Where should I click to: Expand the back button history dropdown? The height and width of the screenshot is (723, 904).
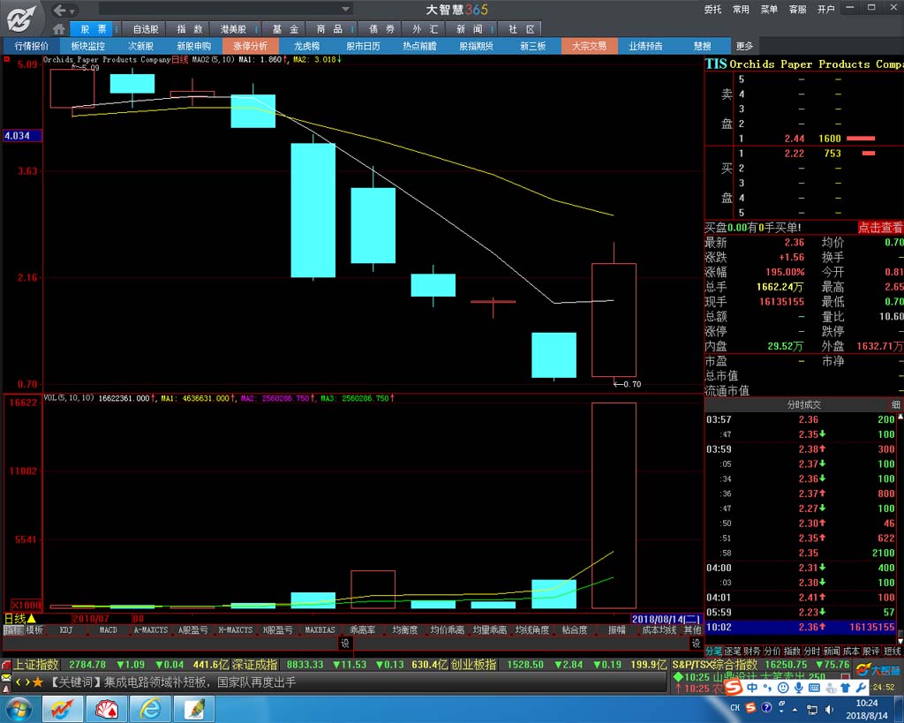tap(72, 11)
